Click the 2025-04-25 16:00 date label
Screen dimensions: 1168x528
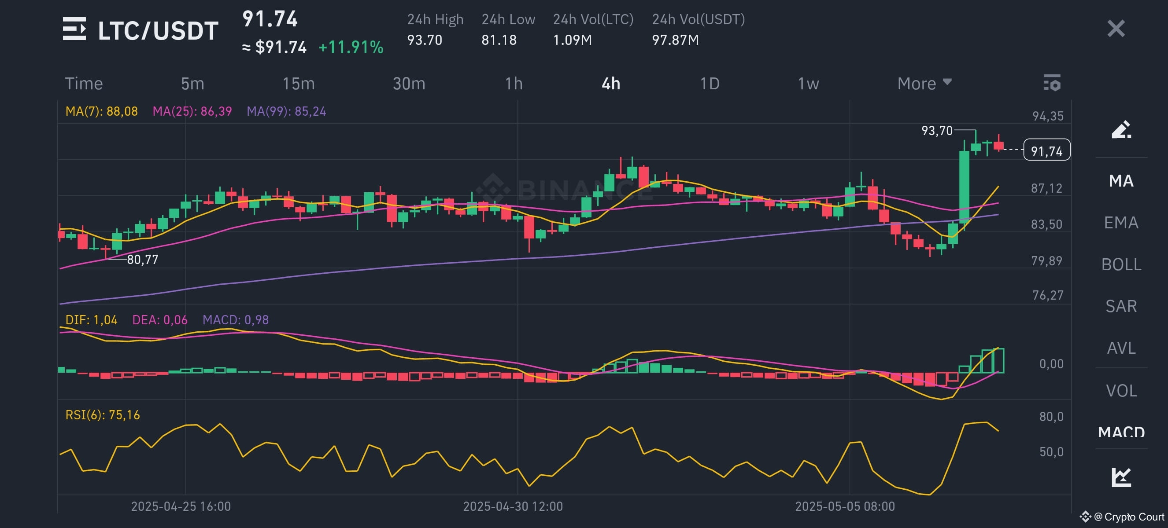click(181, 506)
